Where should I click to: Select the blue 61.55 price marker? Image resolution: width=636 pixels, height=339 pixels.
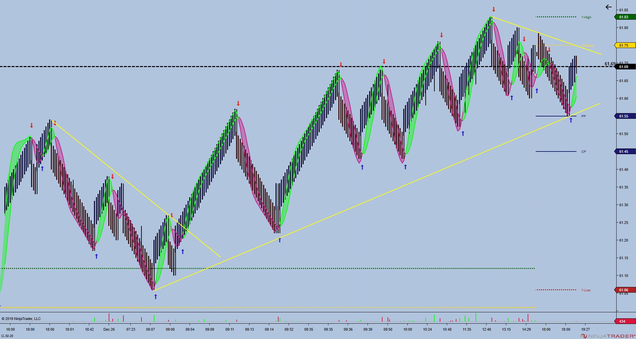625,116
